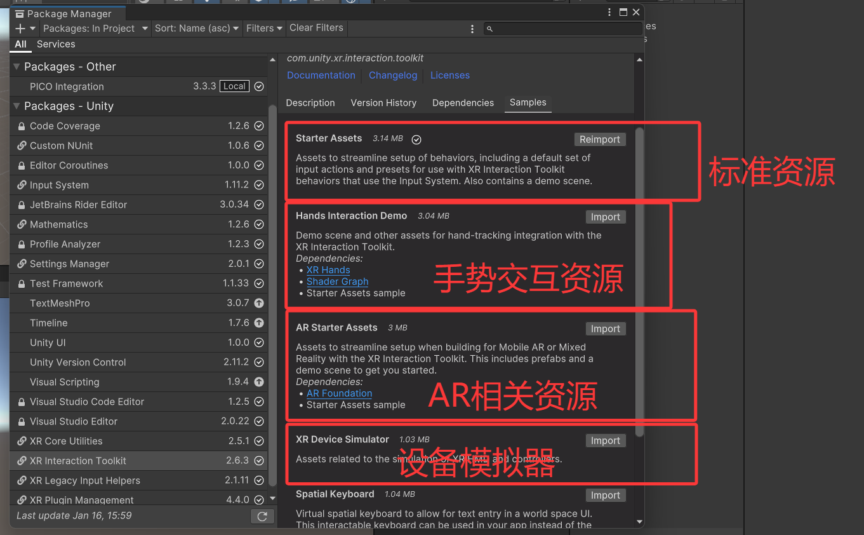Image resolution: width=864 pixels, height=535 pixels.
Task: Switch to the Version History tab
Action: 383,103
